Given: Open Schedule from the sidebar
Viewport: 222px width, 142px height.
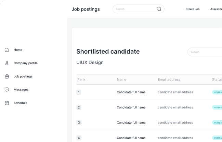Looking at the screenshot, I should pos(20,103).
